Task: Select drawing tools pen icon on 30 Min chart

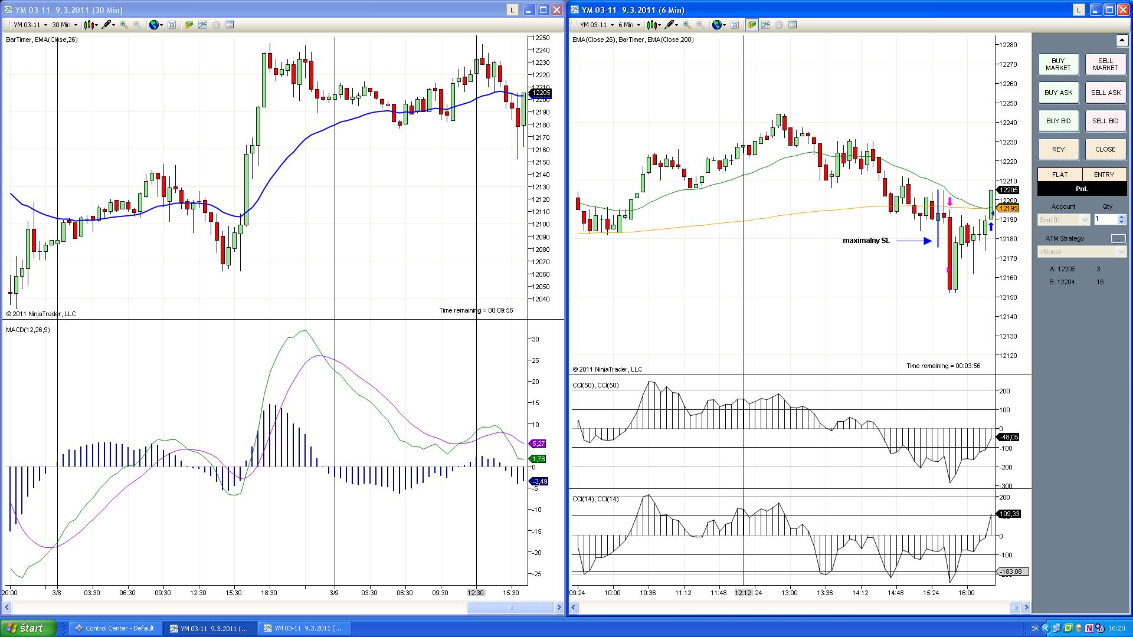Action: (x=106, y=25)
